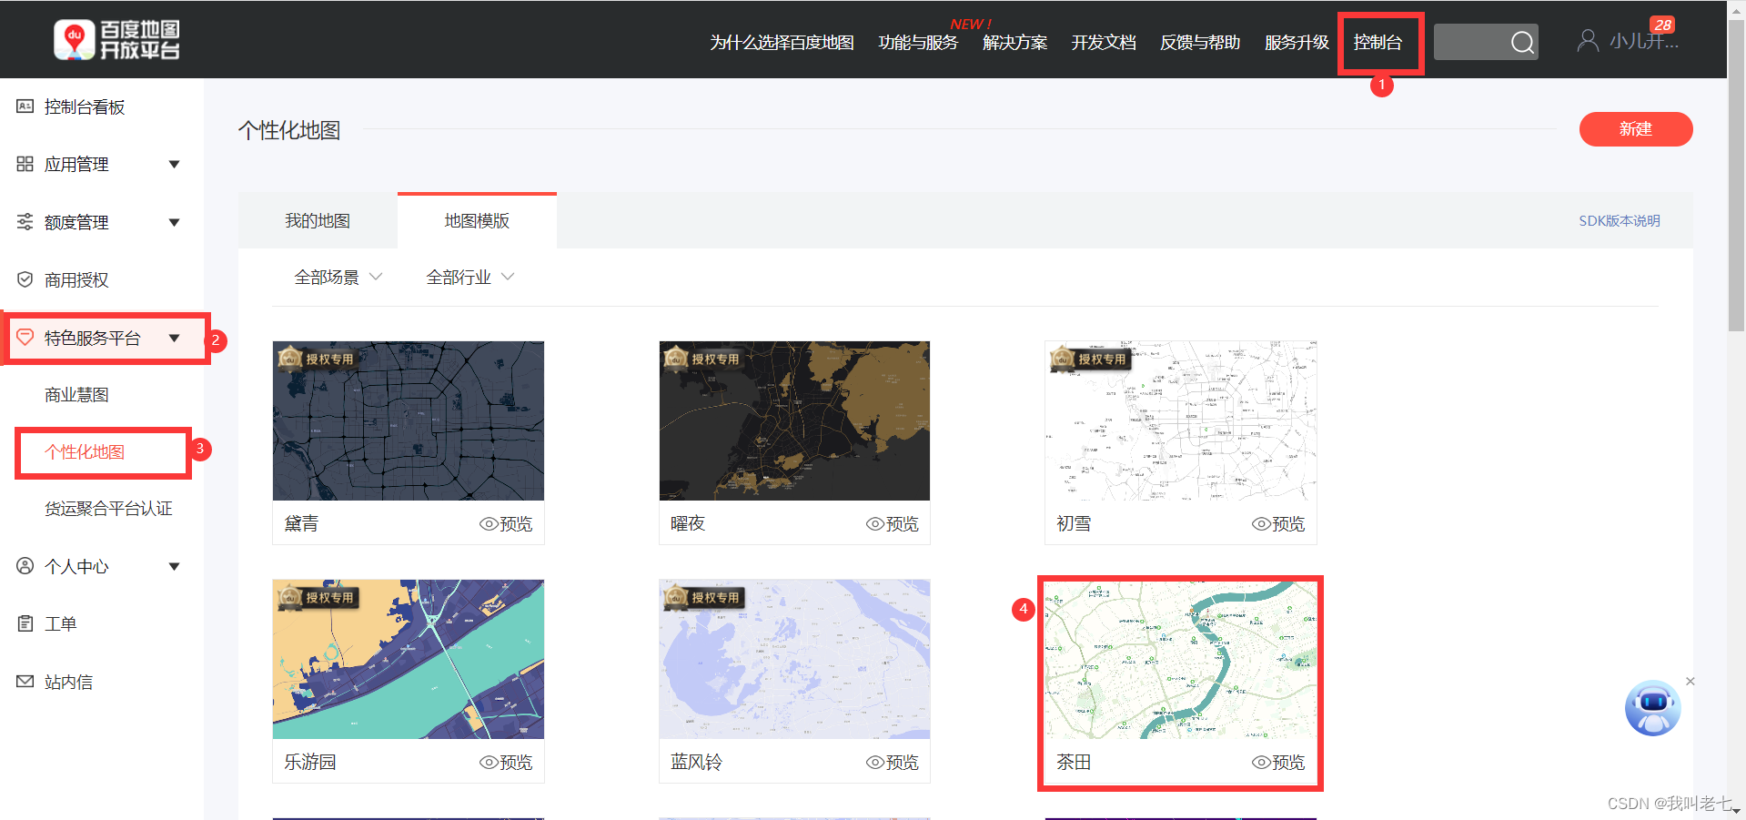Select the 曜夜 black gold map thumbnail

(x=794, y=420)
